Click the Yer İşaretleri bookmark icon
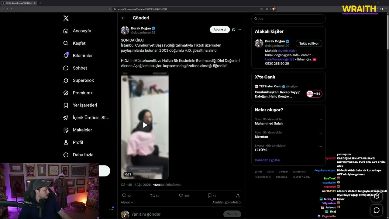 (66, 105)
